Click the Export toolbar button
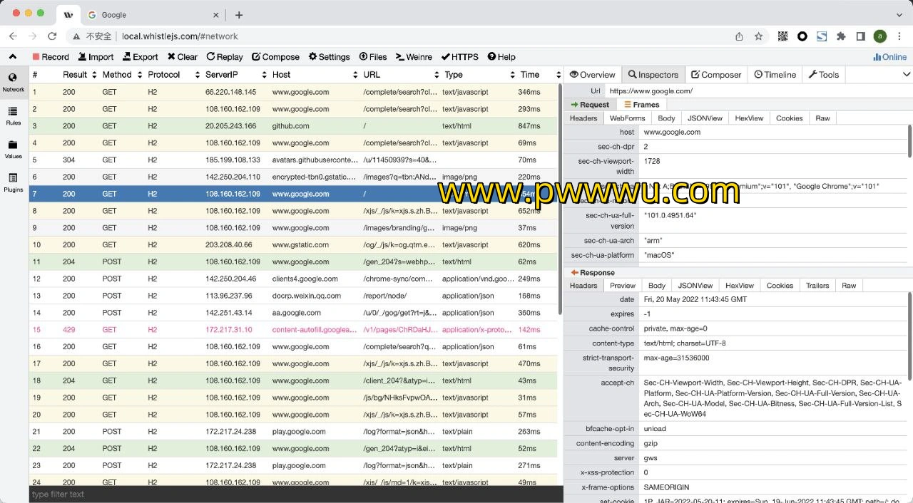 141,57
